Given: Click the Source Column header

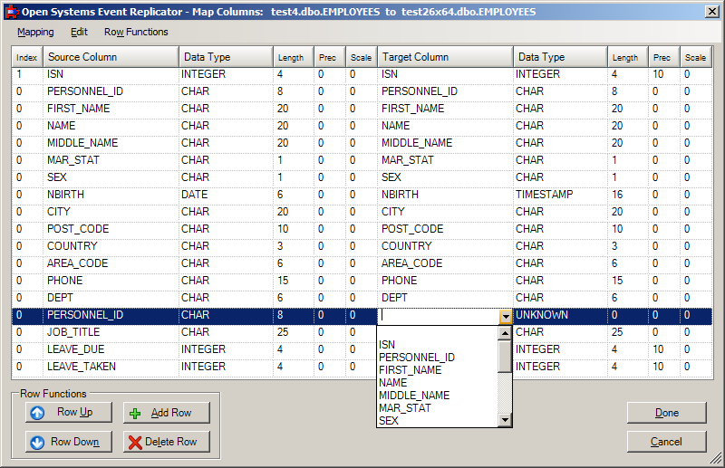Looking at the screenshot, I should click(x=111, y=57).
